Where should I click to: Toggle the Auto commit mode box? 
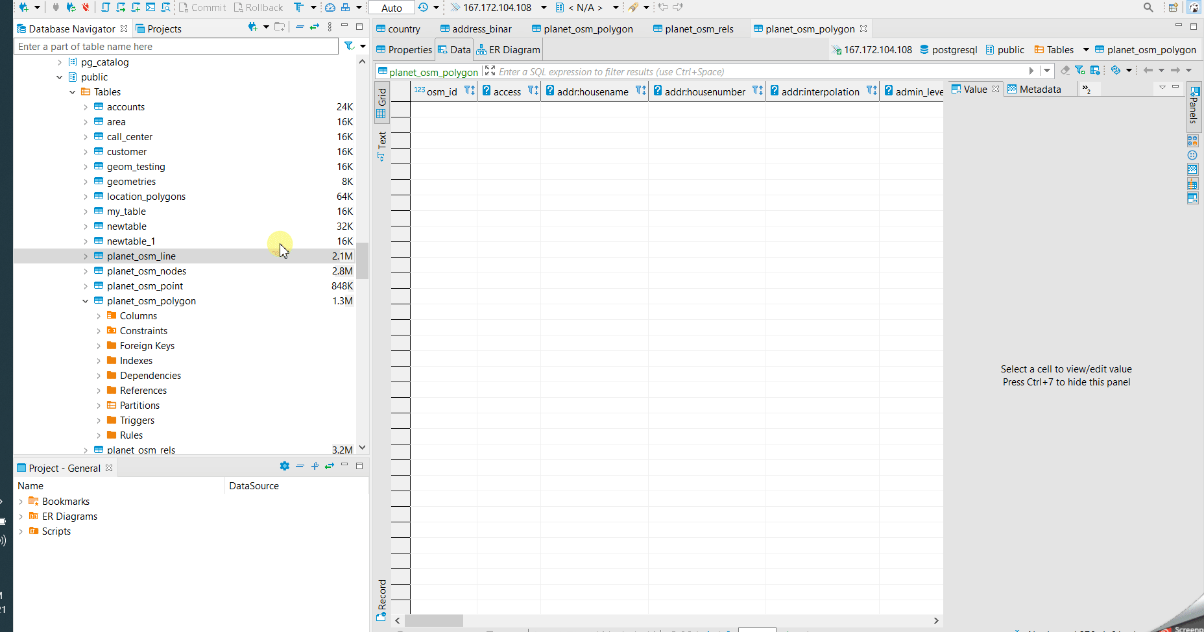[x=392, y=8]
